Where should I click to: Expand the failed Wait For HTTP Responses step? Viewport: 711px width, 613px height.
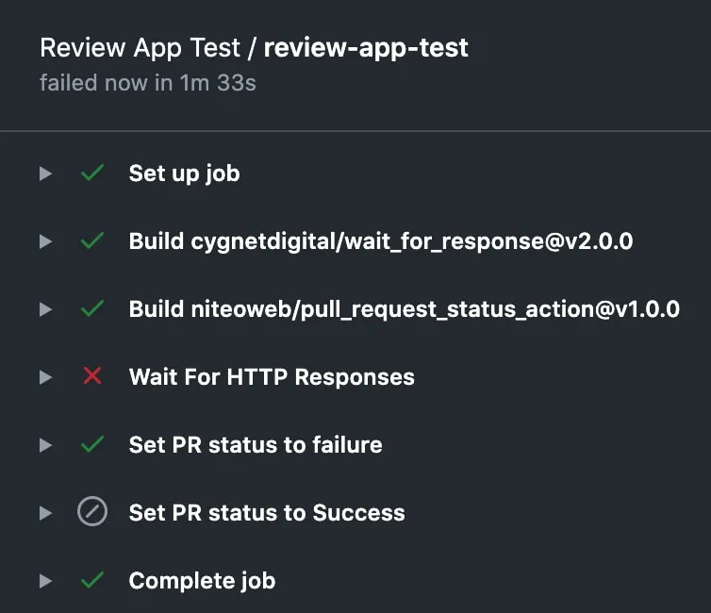pyautogui.click(x=46, y=377)
